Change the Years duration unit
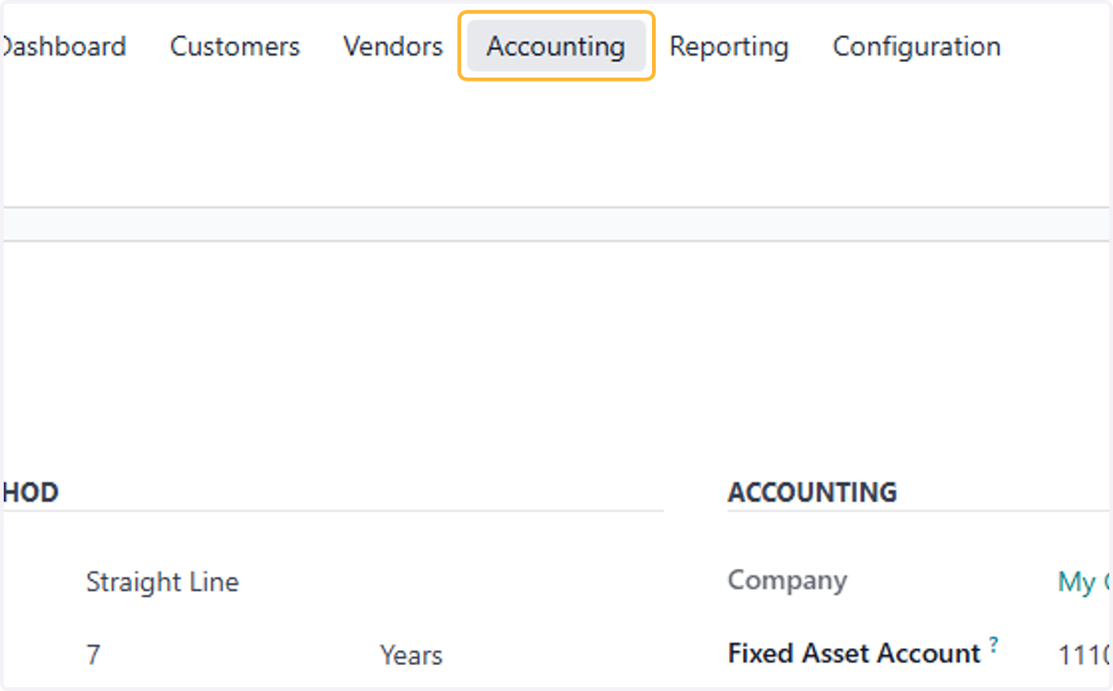 pos(411,655)
